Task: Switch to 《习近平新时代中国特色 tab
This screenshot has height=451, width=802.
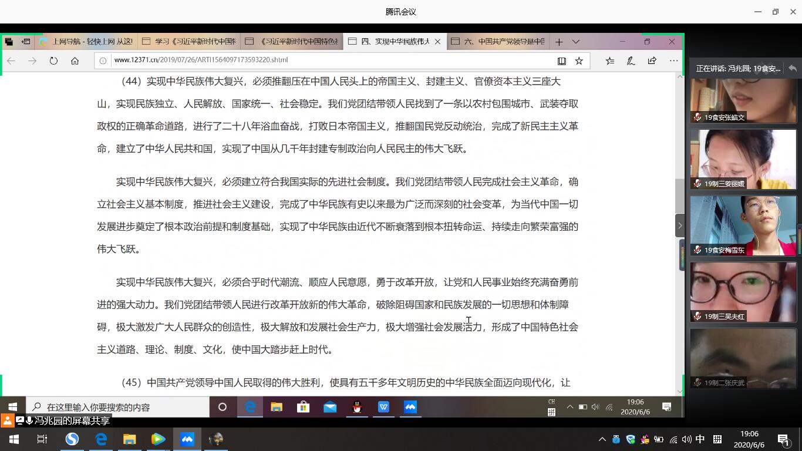Action: click(x=292, y=42)
